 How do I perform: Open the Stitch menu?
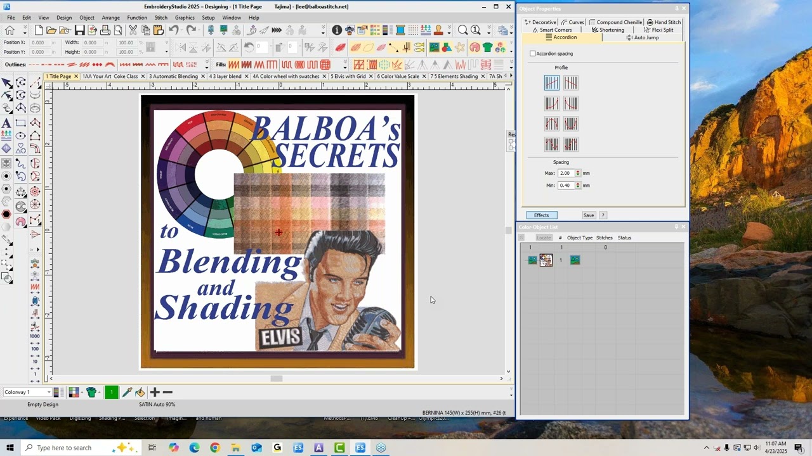click(x=161, y=18)
